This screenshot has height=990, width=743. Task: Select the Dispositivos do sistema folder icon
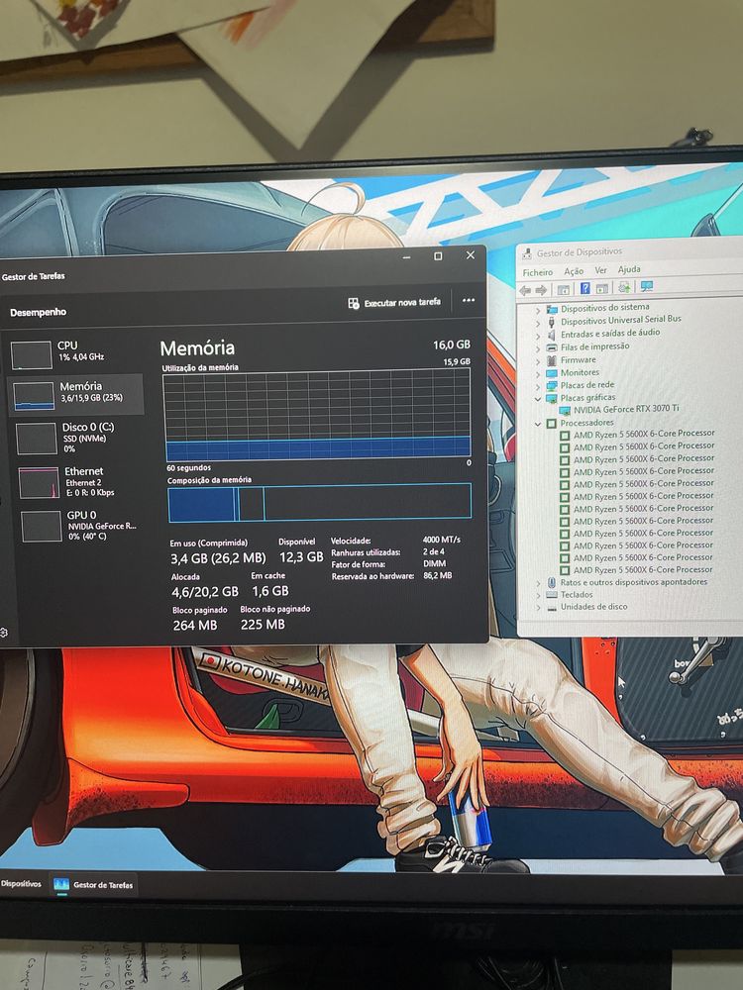(552, 309)
